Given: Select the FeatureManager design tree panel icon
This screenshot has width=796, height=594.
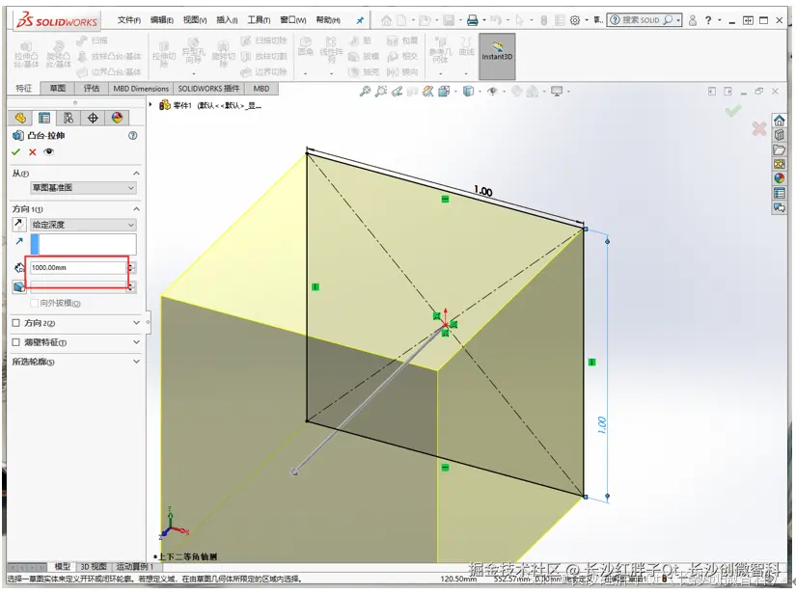Looking at the screenshot, I should click(20, 118).
